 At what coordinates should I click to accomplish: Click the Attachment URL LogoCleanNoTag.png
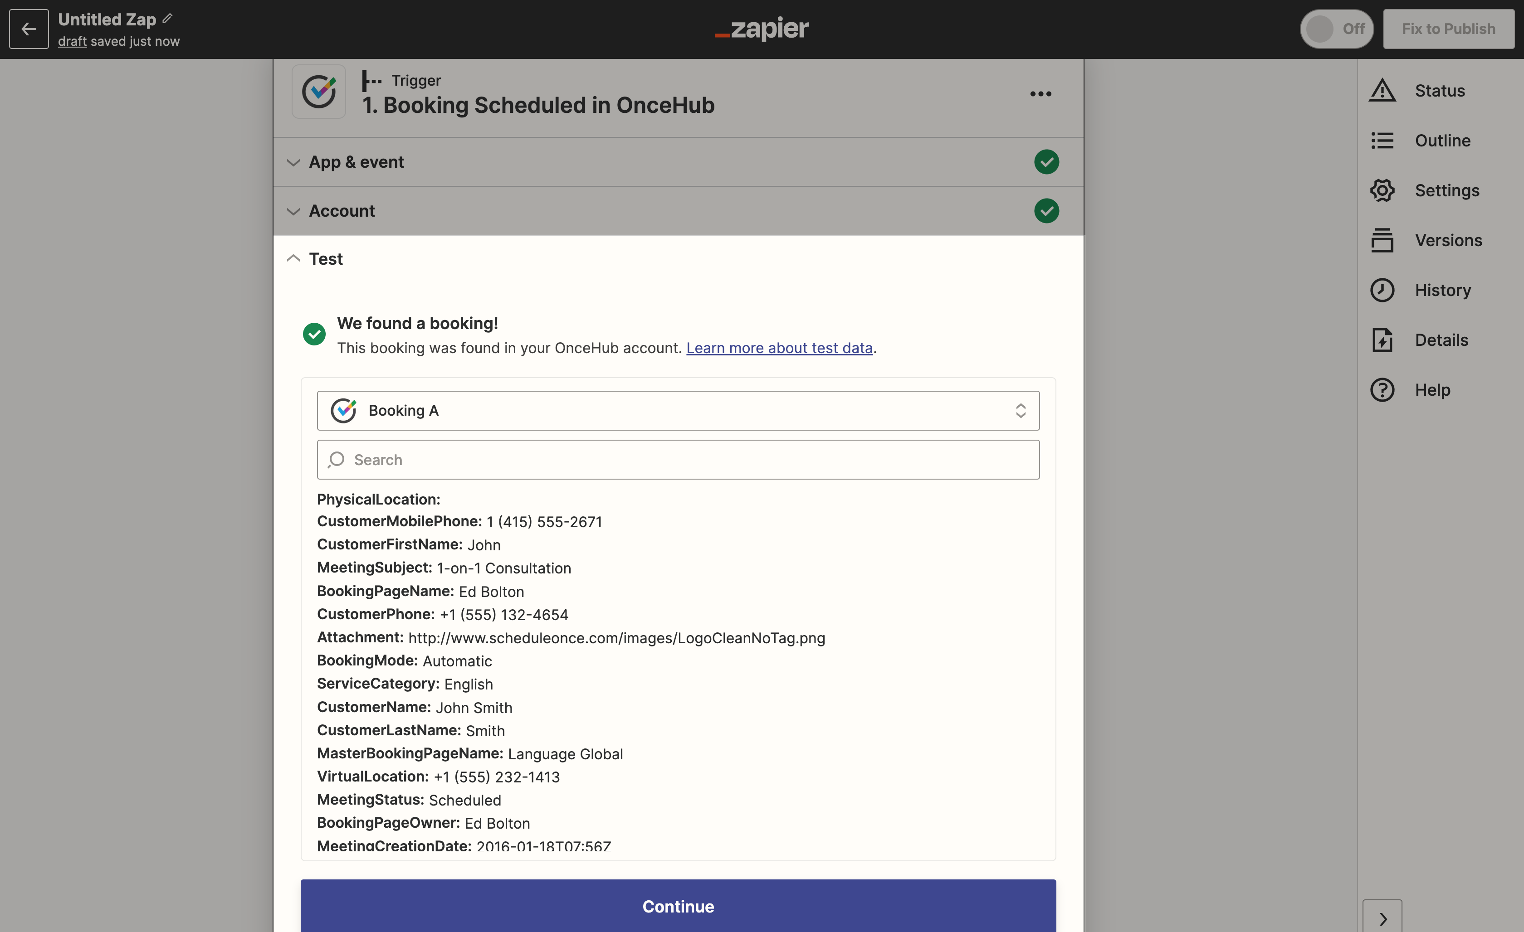tap(616, 638)
